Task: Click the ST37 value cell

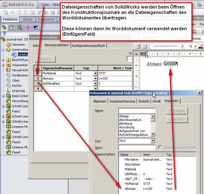Action: point(115,73)
